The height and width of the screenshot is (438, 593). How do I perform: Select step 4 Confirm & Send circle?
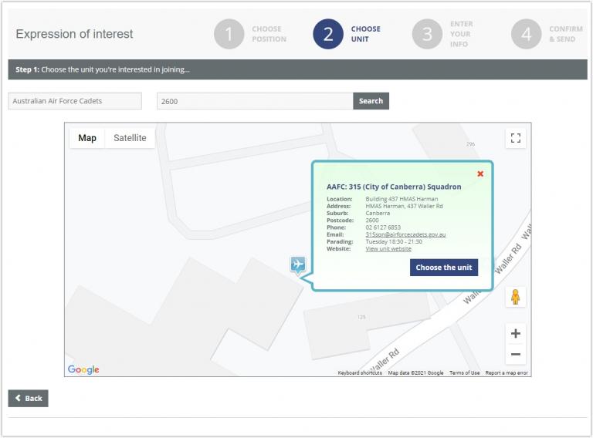[527, 34]
